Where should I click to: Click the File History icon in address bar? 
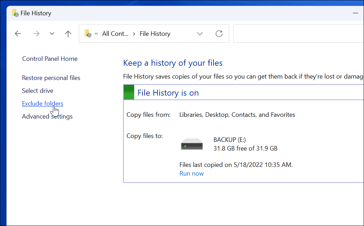[88, 33]
